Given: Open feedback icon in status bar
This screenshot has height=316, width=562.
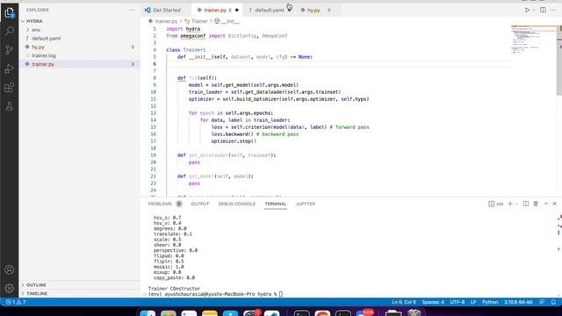Looking at the screenshot, I should pos(542,302).
